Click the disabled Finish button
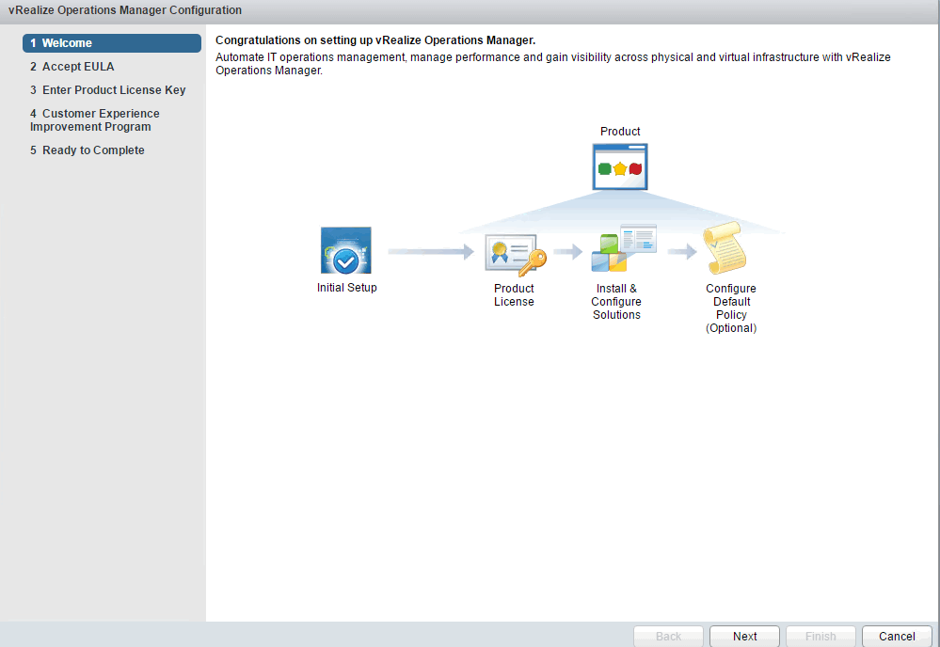Screen dimensions: 940x647 point(821,637)
